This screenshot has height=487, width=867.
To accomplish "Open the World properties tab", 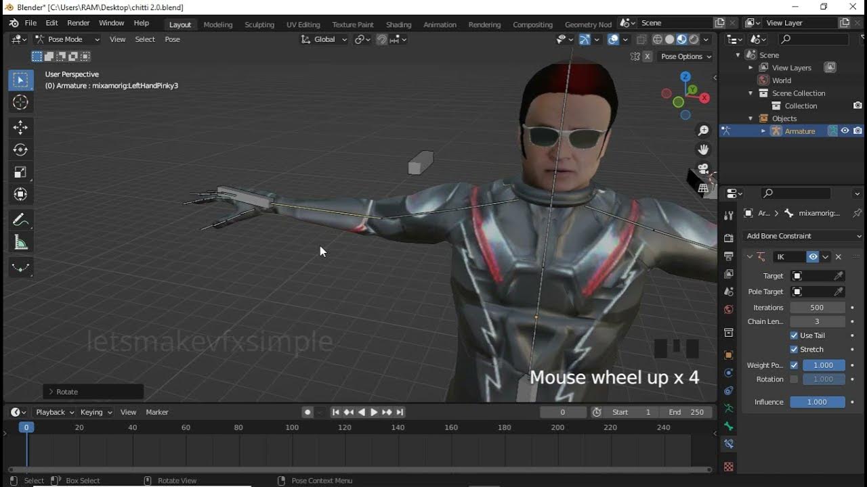I will [x=729, y=309].
